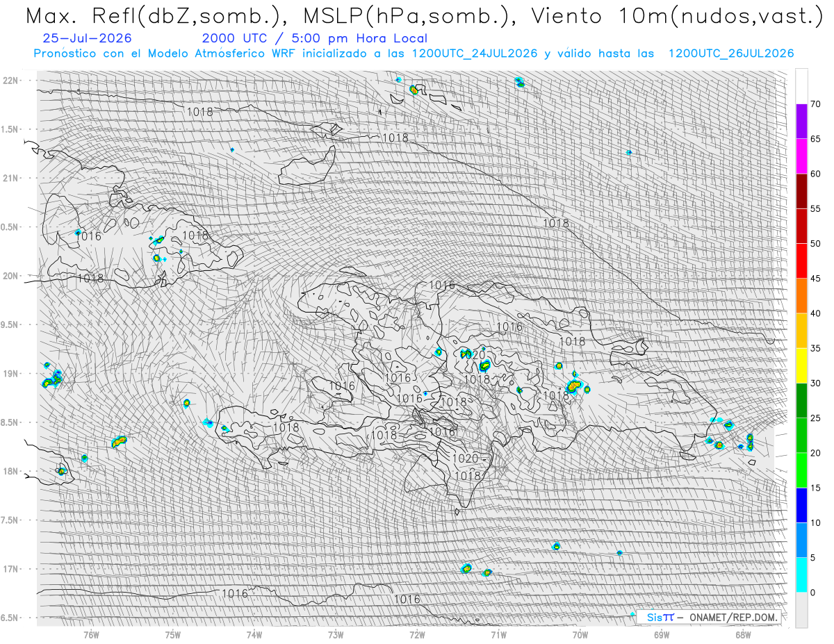Click the '55' value on the color scale
The width and height of the screenshot is (834, 644).
816,209
